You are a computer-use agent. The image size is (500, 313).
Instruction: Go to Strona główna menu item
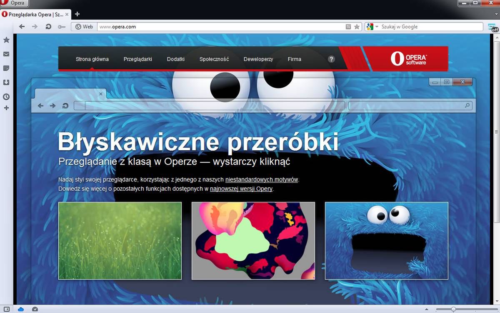point(92,59)
